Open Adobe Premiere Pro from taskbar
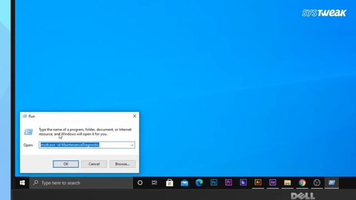The width and height of the screenshot is (356, 200). (x=229, y=183)
